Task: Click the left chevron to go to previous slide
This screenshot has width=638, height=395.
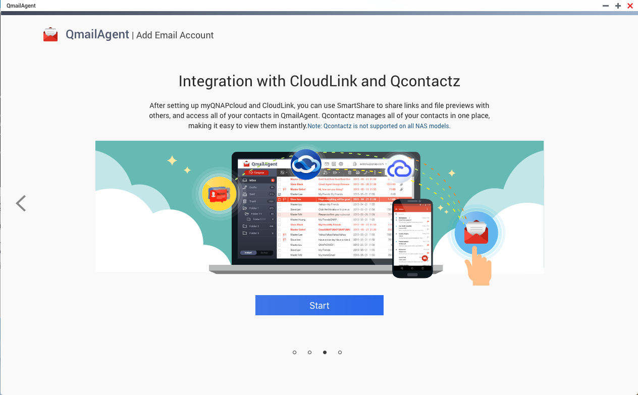Action: (20, 203)
